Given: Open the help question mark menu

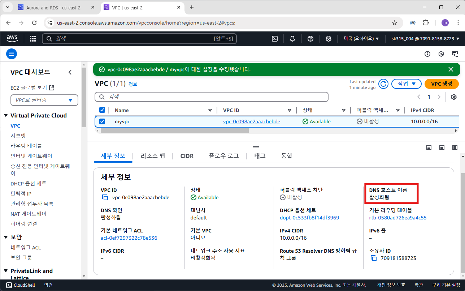Looking at the screenshot, I should coord(310,39).
